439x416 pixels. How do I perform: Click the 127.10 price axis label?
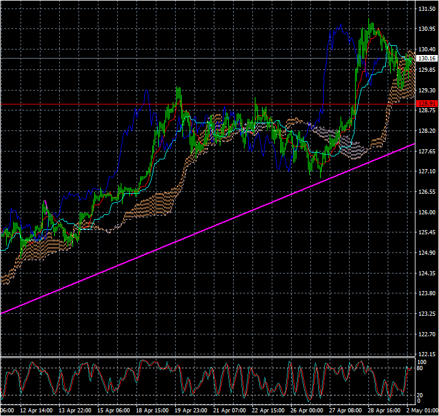pos(427,171)
